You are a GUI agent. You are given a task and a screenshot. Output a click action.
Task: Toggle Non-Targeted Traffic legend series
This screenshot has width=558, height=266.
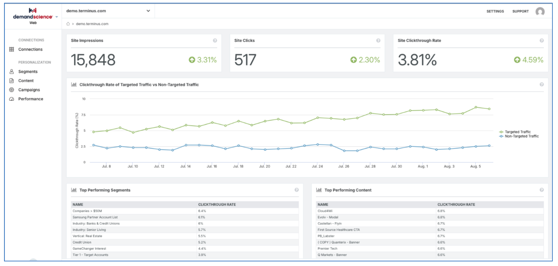519,136
